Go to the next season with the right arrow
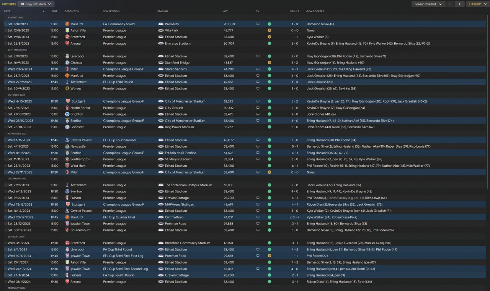Viewport: 490px width, 291px height. coord(460,4)
